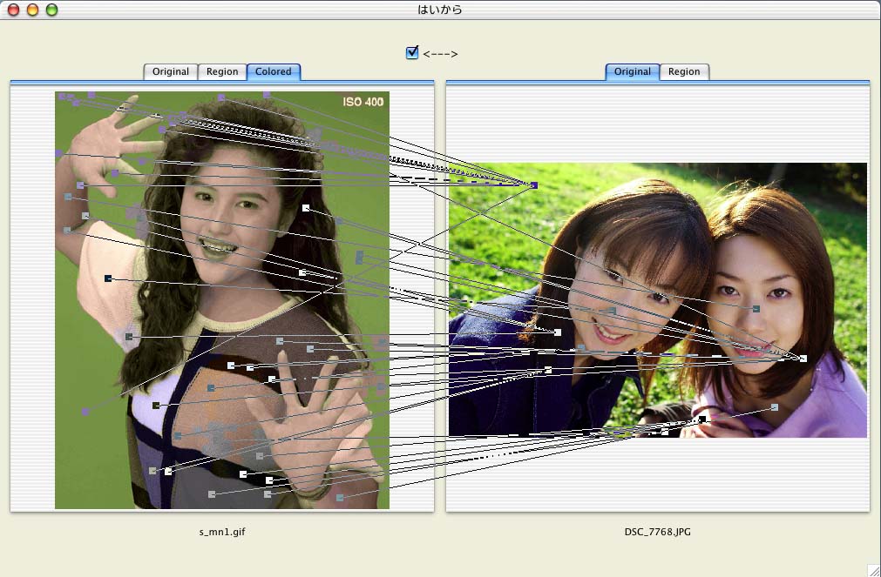This screenshot has width=881, height=577.
Task: Click the white keypoint beside the left woman's cheek
Action: pos(558,332)
